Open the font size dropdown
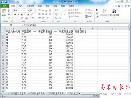The height and width of the screenshot is (98, 131). click(x=35, y=11)
